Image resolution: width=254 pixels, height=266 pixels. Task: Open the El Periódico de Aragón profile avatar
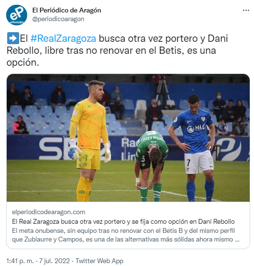click(x=17, y=15)
